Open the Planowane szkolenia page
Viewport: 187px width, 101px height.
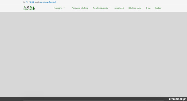point(80,8)
